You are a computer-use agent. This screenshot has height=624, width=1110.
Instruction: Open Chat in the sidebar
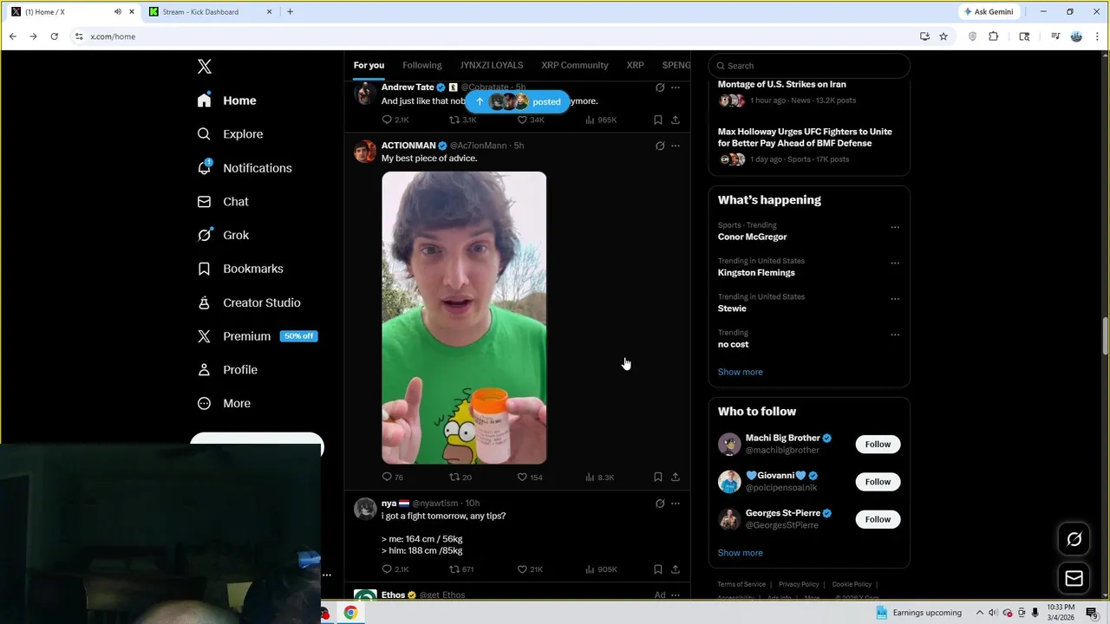223,201
